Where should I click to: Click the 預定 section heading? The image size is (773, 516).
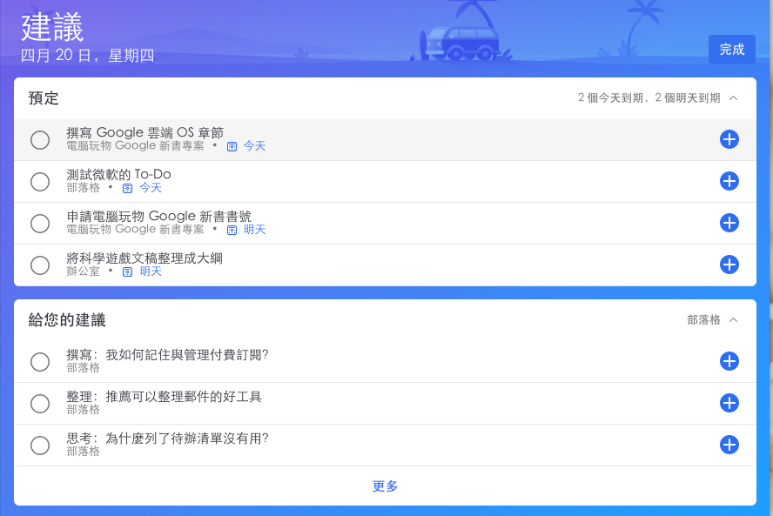coord(44,98)
